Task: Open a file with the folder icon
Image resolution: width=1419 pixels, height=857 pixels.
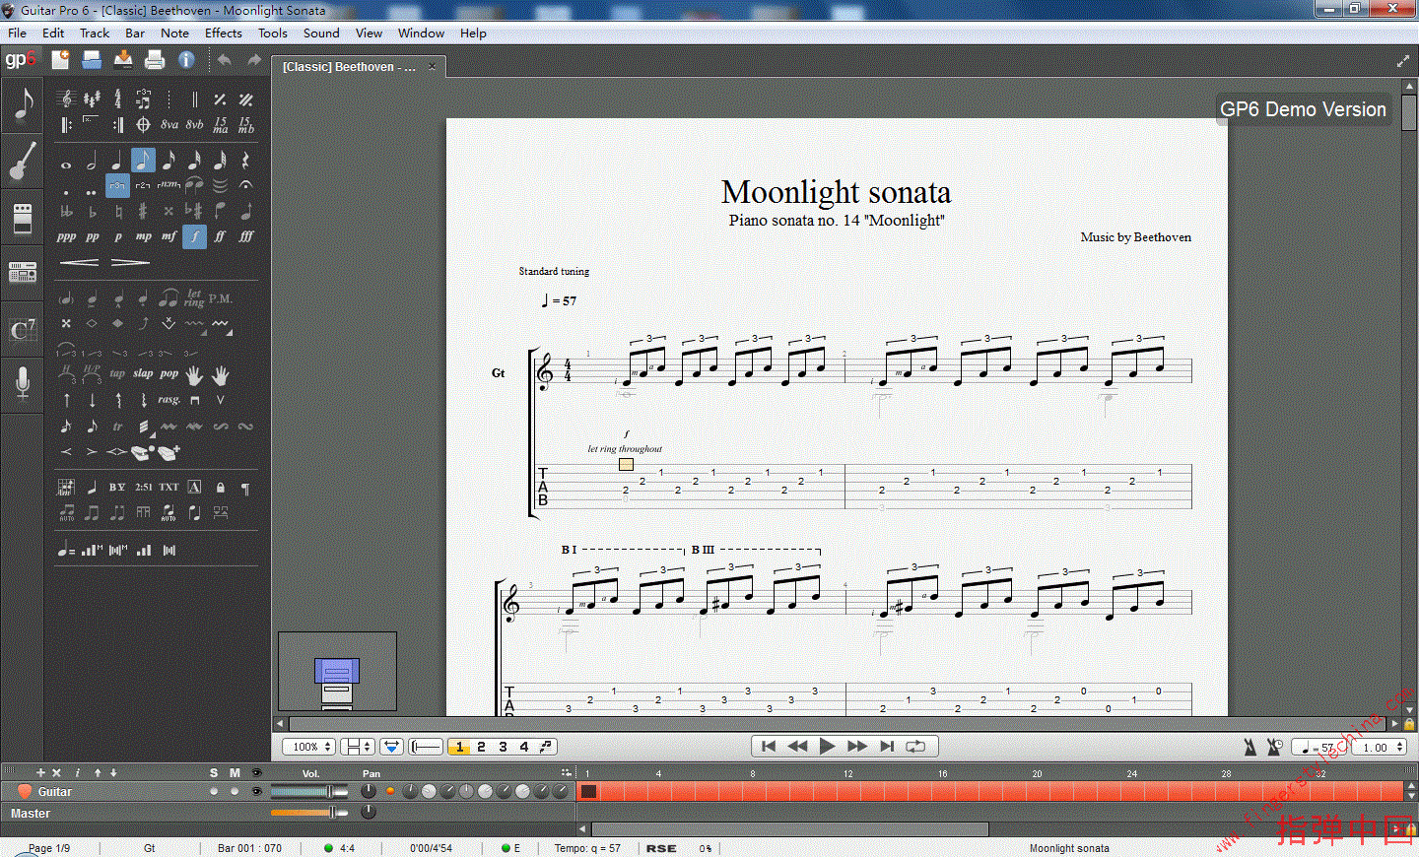Action: [92, 60]
